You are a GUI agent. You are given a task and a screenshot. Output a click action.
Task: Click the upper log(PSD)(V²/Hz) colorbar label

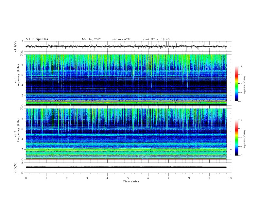coord(245,85)
